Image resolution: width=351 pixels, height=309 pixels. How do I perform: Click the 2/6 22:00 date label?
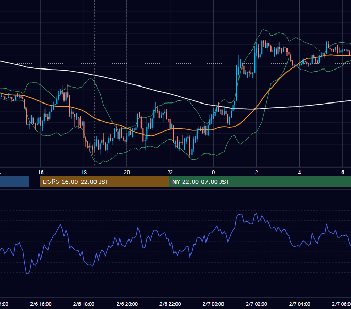(x=170, y=304)
